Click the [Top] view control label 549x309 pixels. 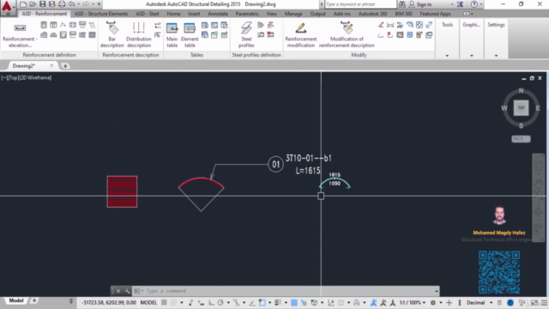(x=13, y=78)
